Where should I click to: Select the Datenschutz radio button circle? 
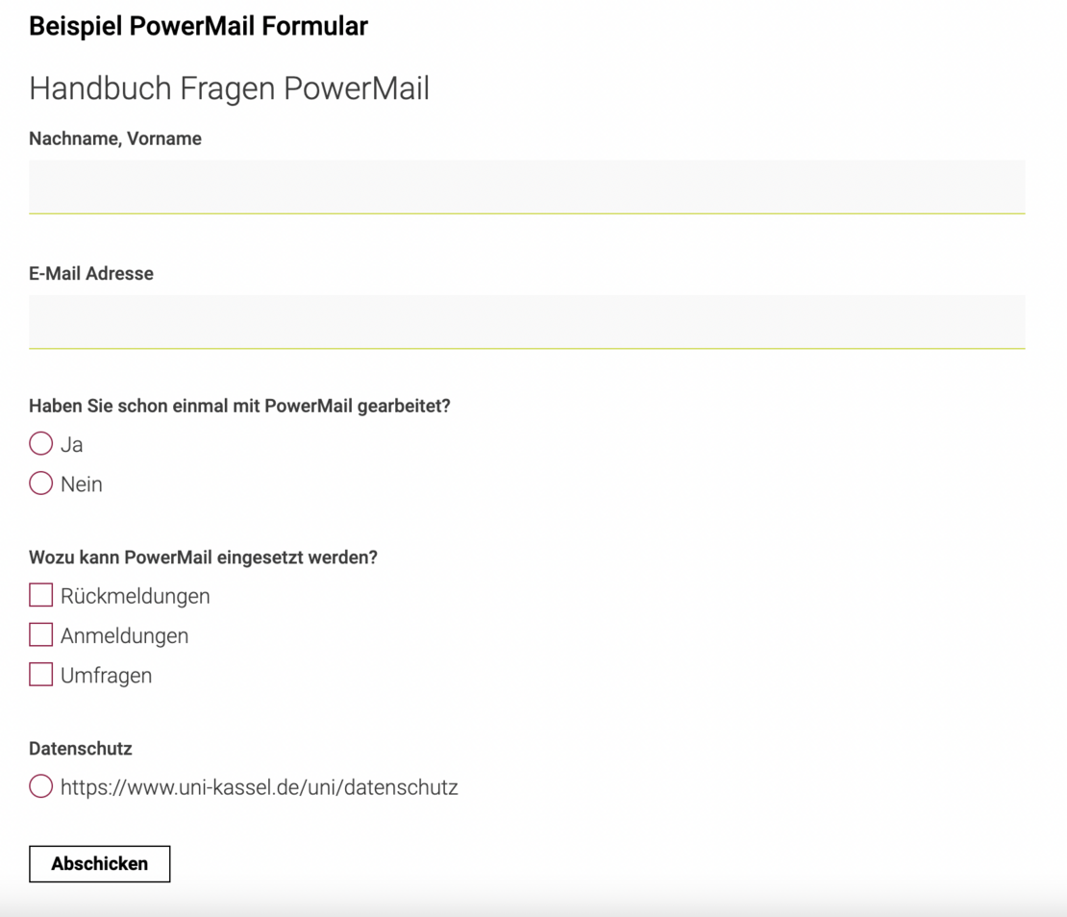click(x=40, y=786)
